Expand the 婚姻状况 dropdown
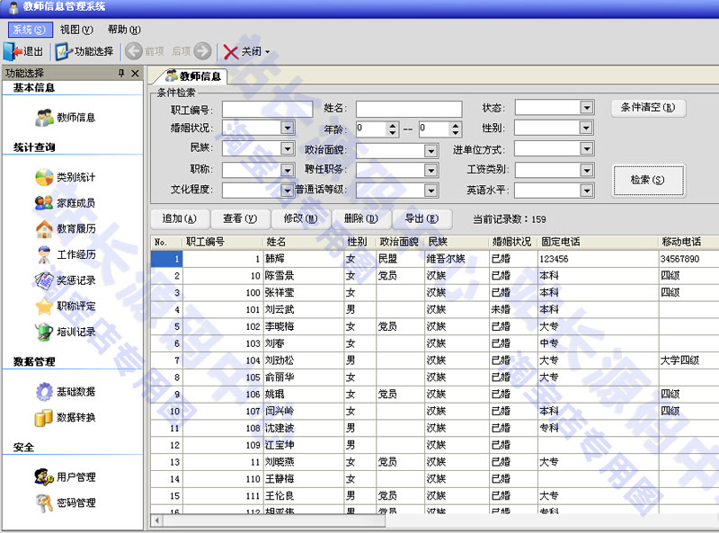This screenshot has width=719, height=533. [288, 128]
